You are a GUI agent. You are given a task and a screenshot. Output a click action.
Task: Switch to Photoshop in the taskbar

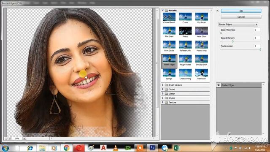(152, 148)
